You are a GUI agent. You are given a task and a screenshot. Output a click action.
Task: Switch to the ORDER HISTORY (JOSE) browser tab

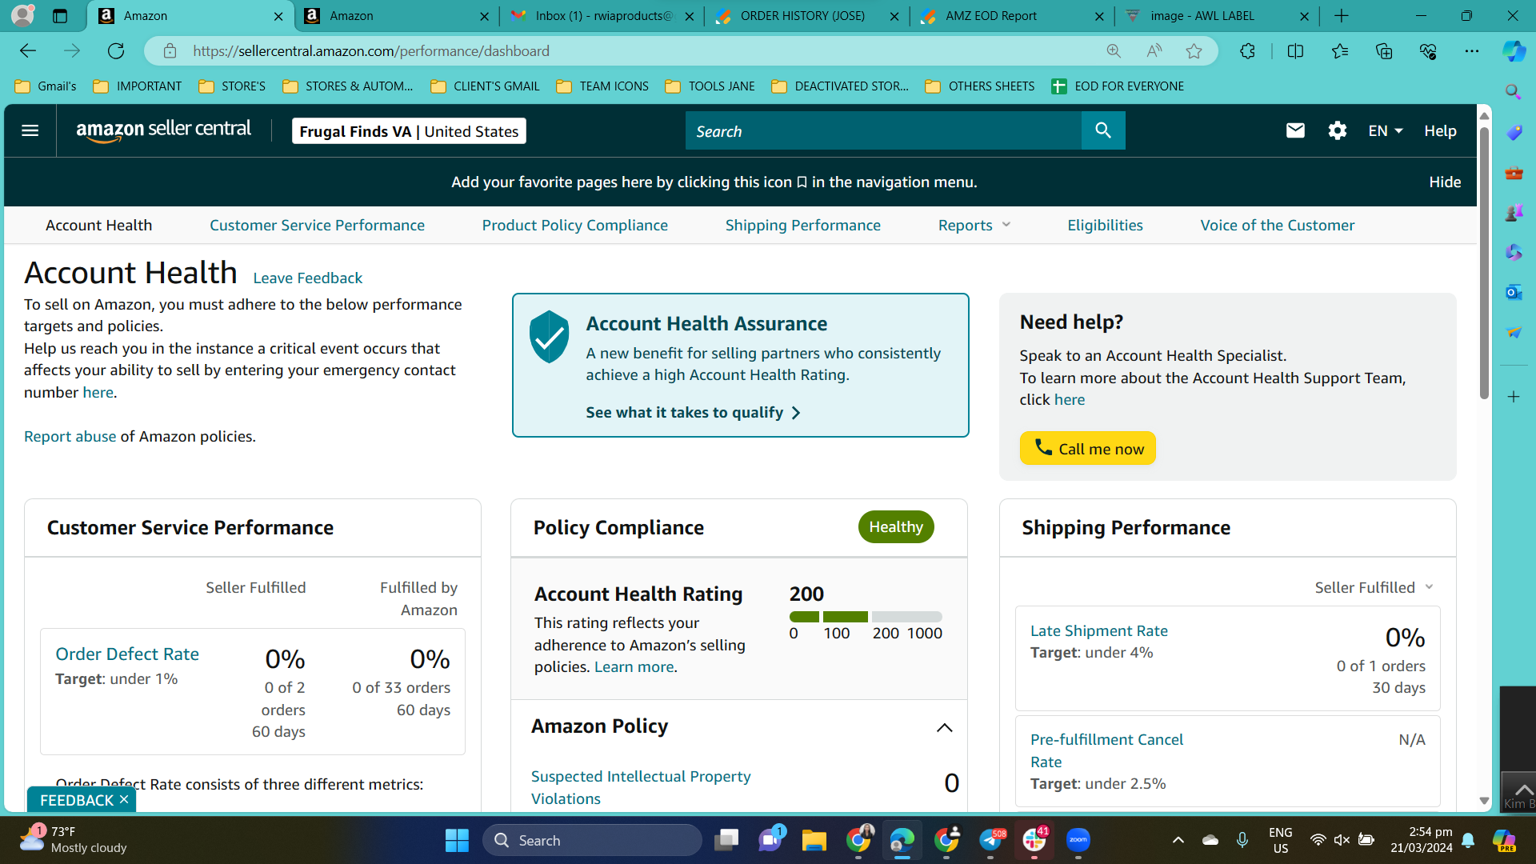[x=806, y=16]
